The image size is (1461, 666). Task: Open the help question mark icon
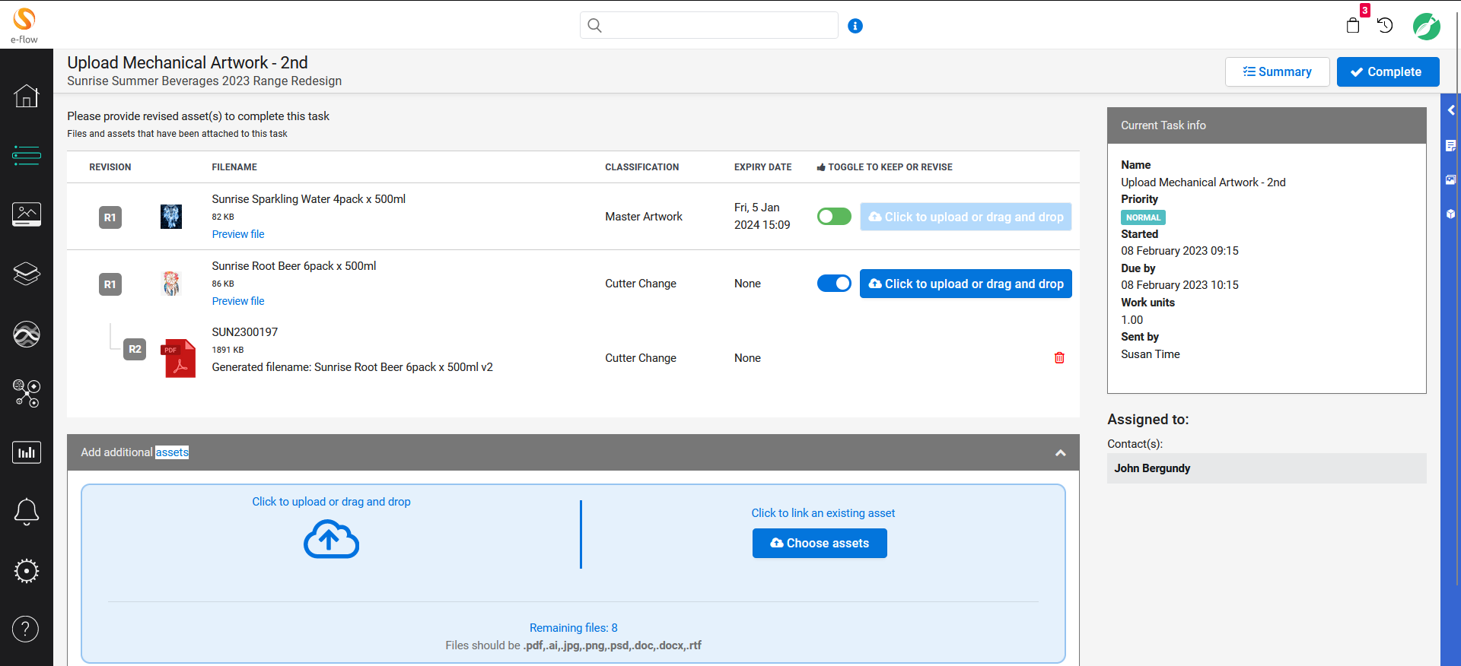(26, 629)
